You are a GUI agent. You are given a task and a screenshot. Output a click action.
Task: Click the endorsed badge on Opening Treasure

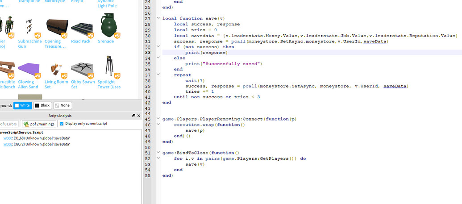tap(64, 36)
